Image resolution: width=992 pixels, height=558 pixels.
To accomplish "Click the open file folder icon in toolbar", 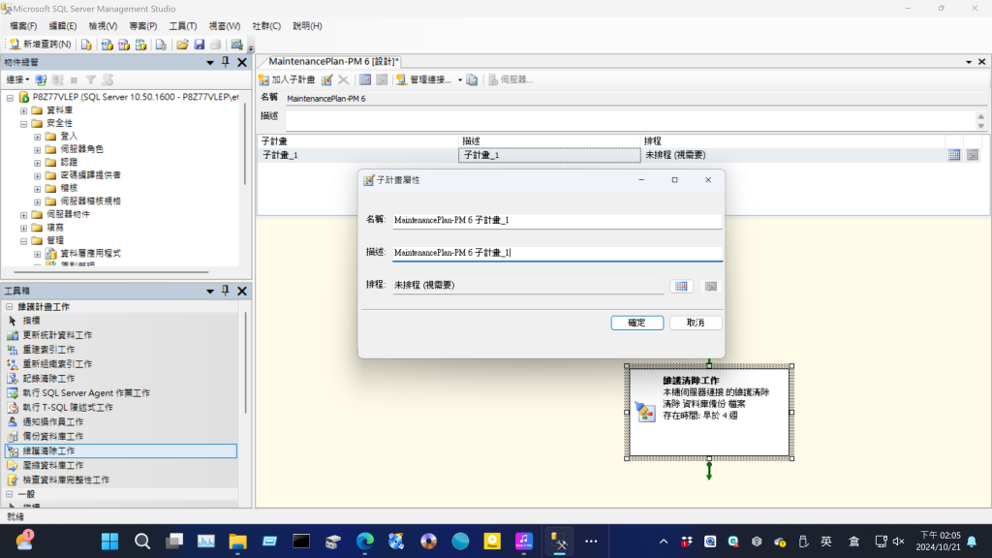I will (x=182, y=45).
